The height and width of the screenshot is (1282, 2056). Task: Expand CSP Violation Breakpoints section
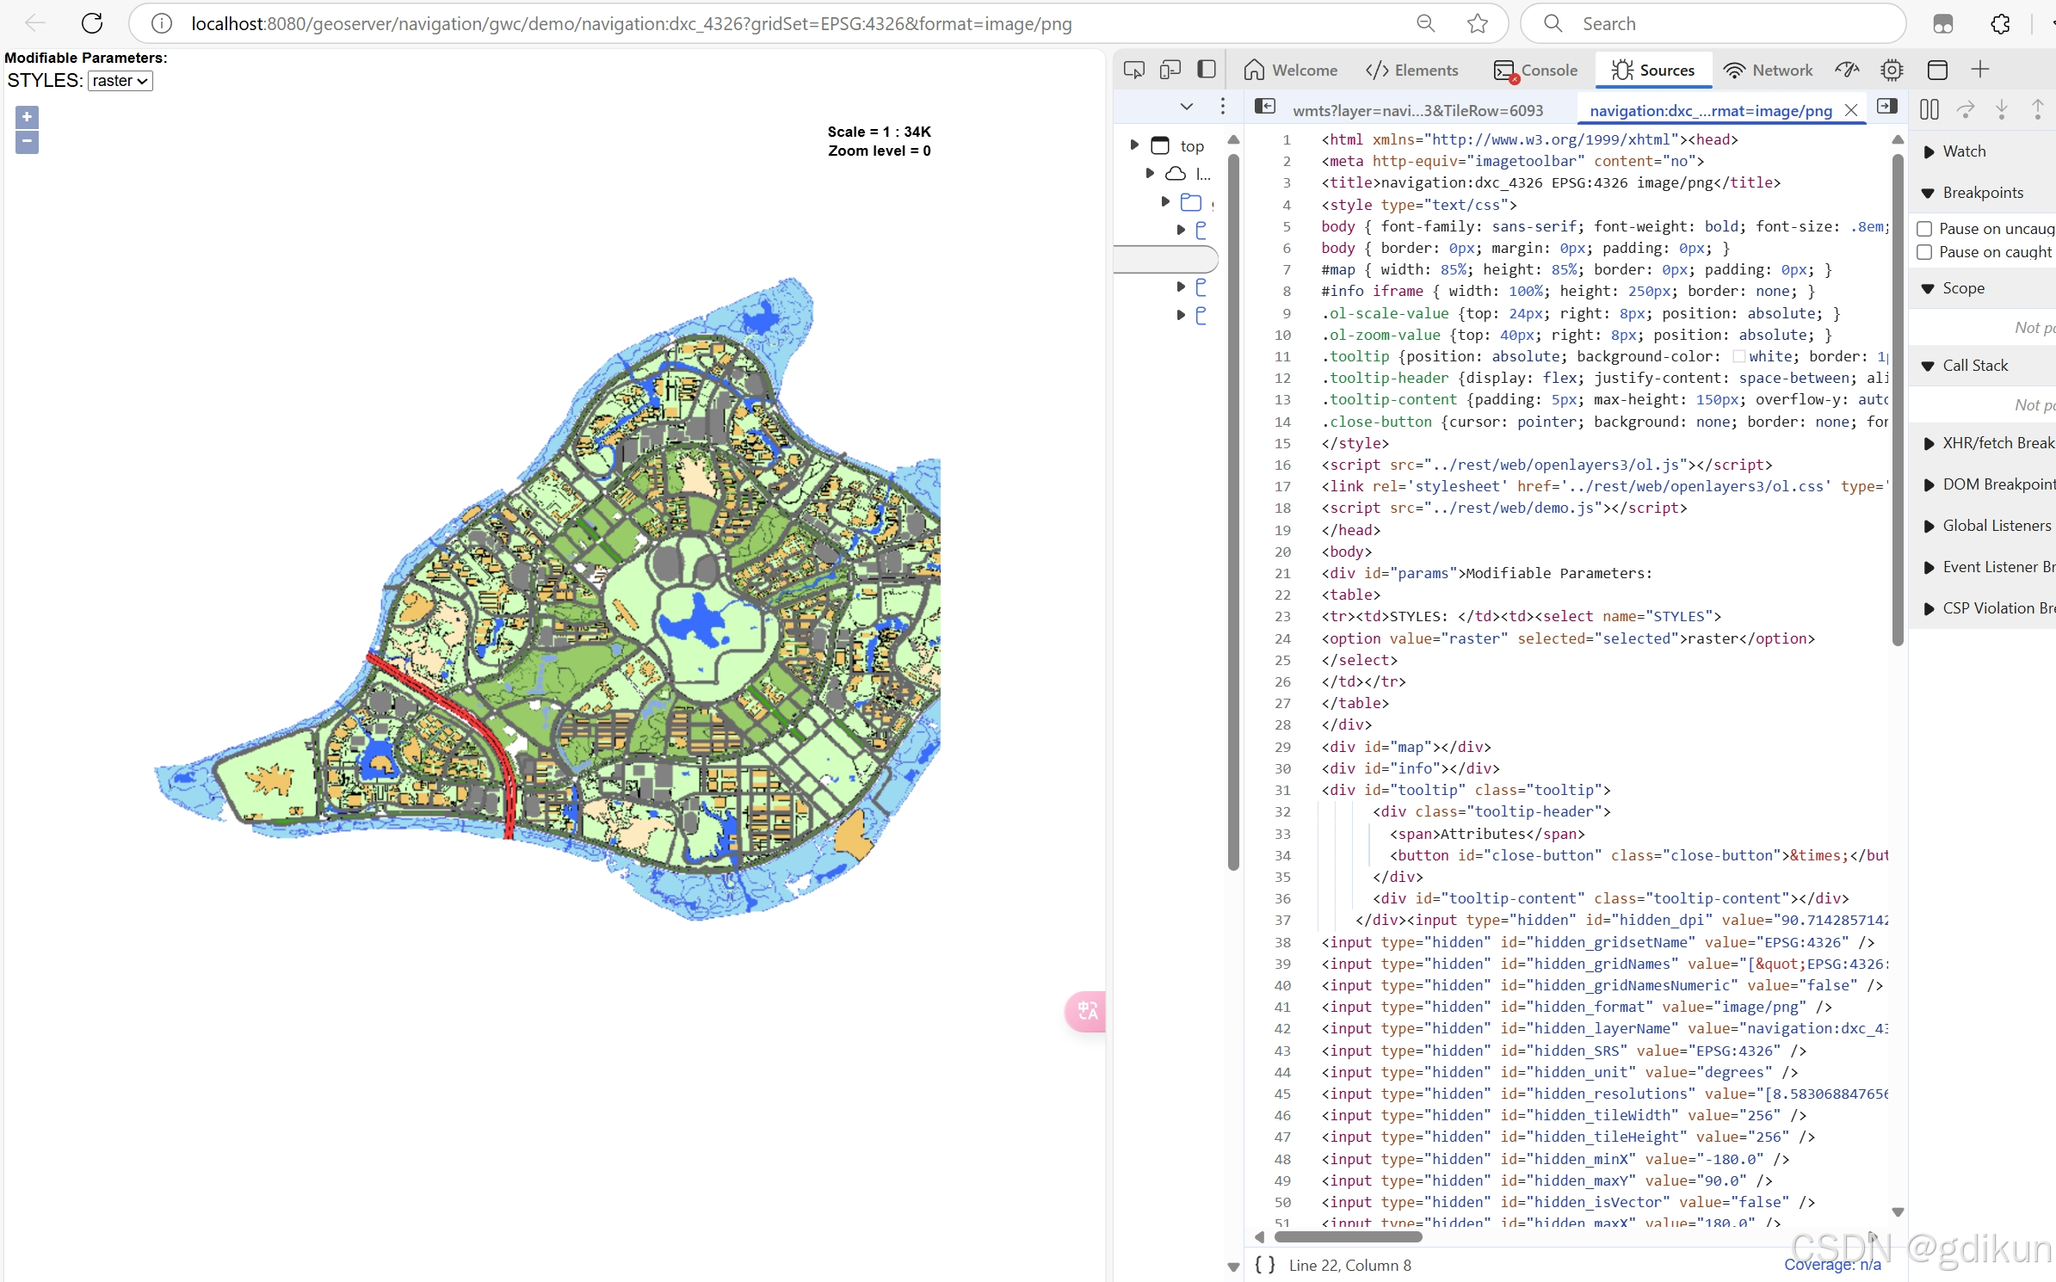(1929, 608)
